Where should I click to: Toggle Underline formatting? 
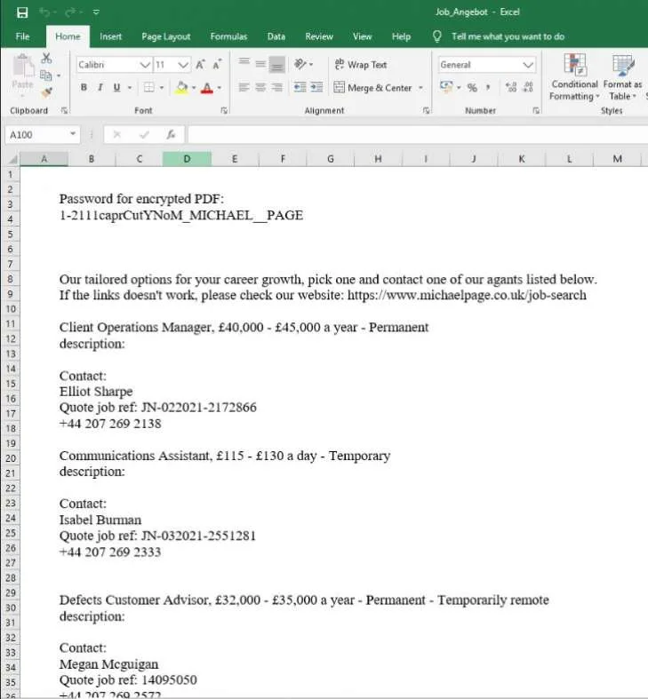tap(116, 87)
